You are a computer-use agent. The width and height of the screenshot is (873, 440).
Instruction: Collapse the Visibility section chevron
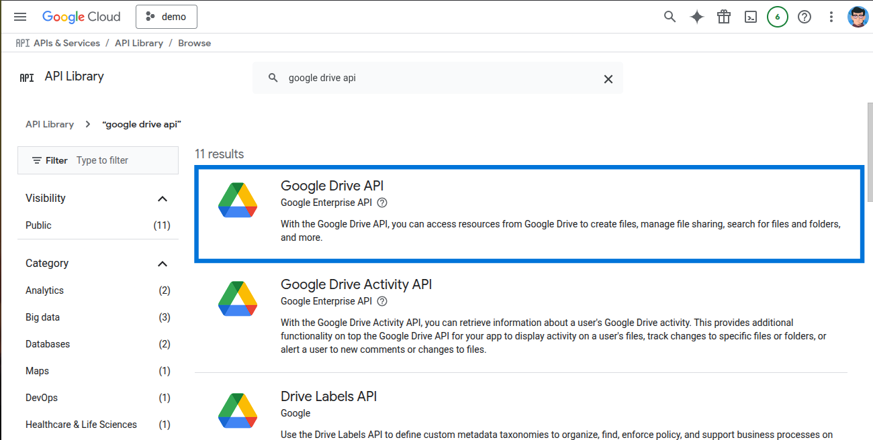163,199
